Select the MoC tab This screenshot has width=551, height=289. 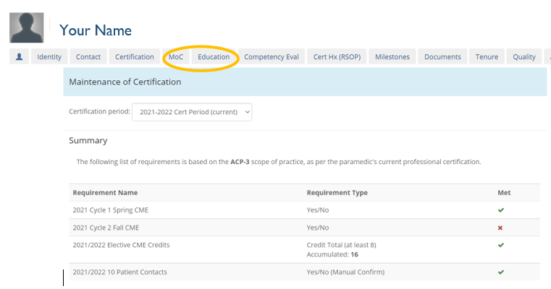pyautogui.click(x=176, y=57)
